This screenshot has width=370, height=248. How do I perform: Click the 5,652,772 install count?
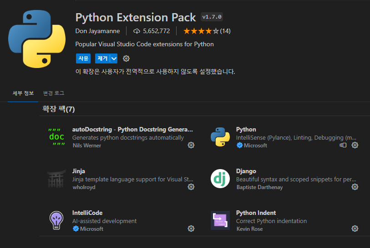pyautogui.click(x=157, y=31)
